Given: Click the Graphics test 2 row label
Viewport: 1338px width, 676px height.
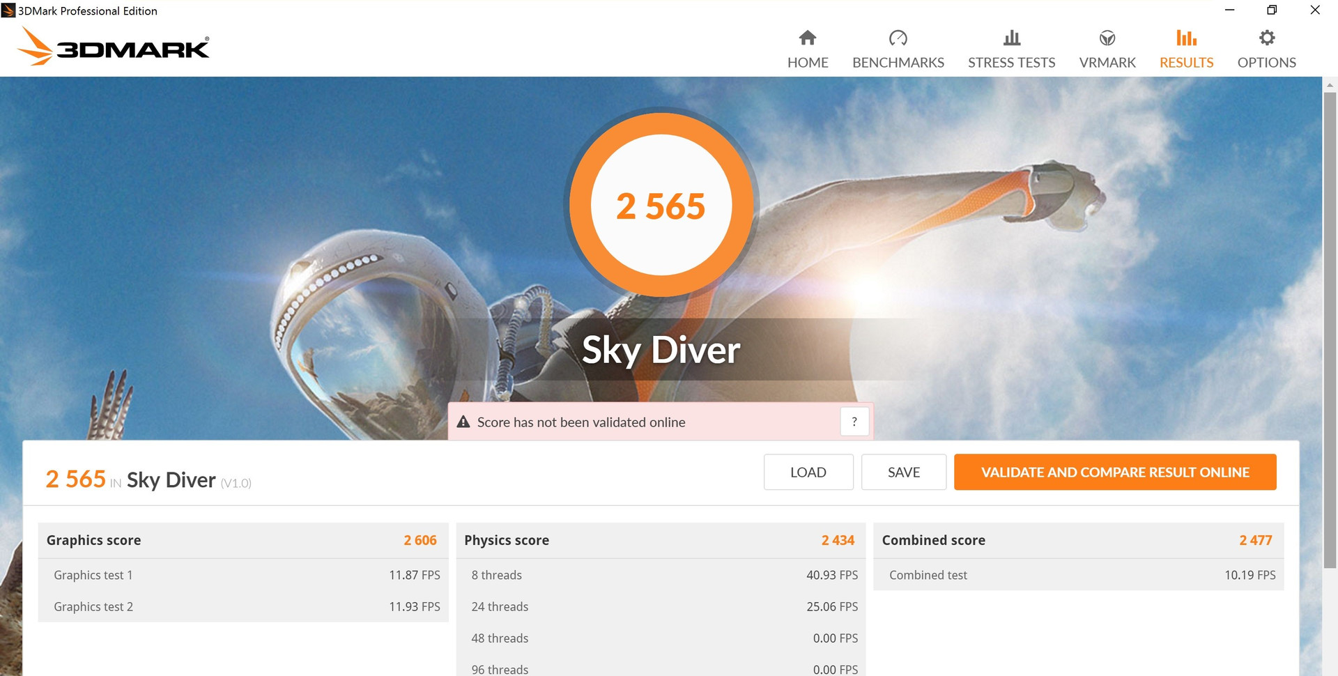Looking at the screenshot, I should click(93, 606).
